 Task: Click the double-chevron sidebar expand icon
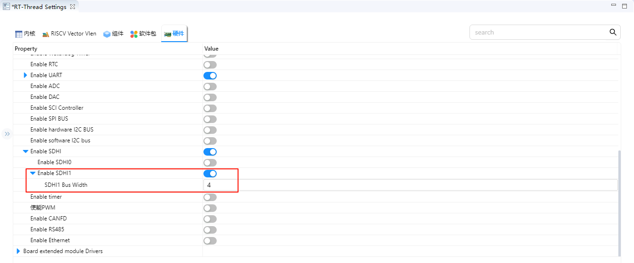click(x=7, y=134)
